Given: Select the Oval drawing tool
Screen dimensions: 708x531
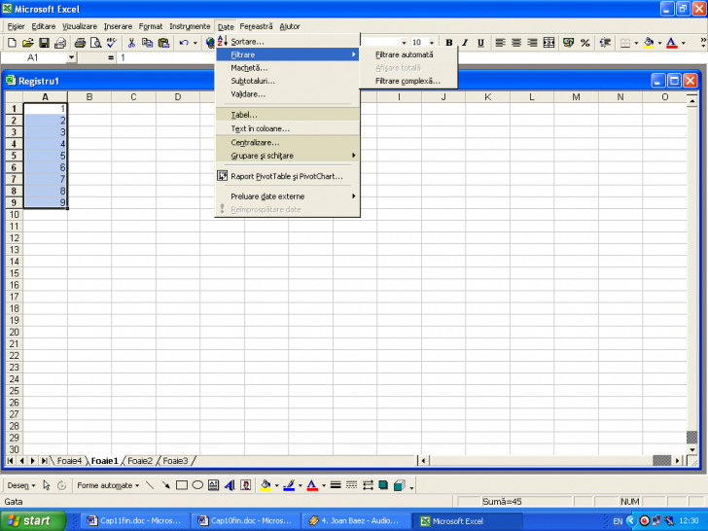Looking at the screenshot, I should (x=197, y=484).
